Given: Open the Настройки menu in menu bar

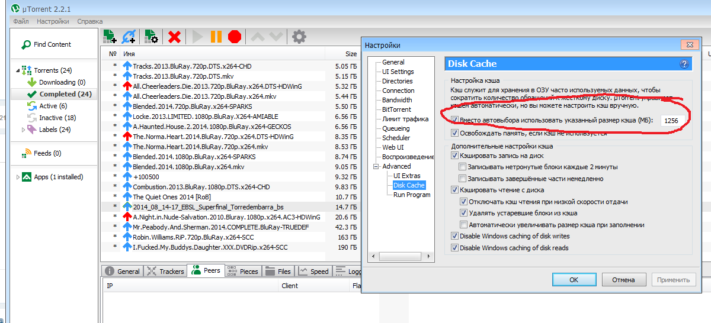Looking at the screenshot, I should [53, 21].
